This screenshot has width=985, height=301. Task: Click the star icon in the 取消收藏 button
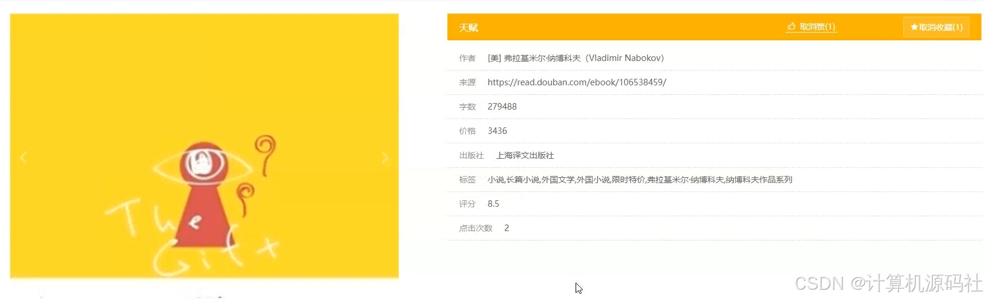point(914,27)
